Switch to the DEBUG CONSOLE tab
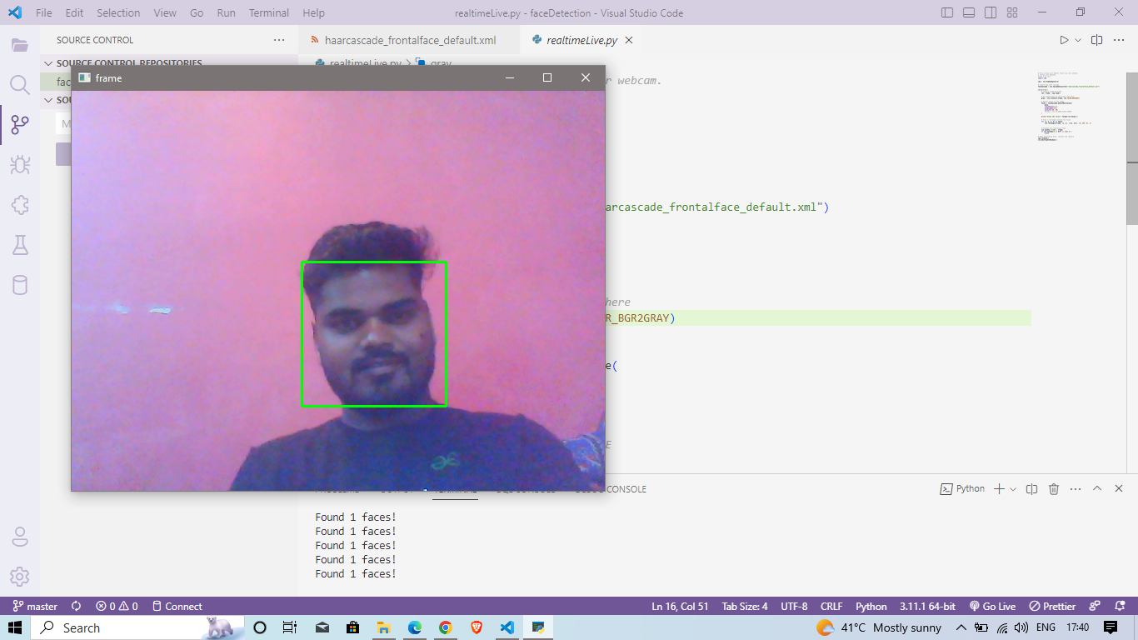Screen dimensions: 1138x640 (611, 489)
